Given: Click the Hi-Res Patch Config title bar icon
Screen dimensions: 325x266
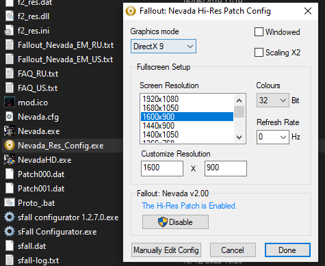Looking at the screenshot, I should (131, 11).
